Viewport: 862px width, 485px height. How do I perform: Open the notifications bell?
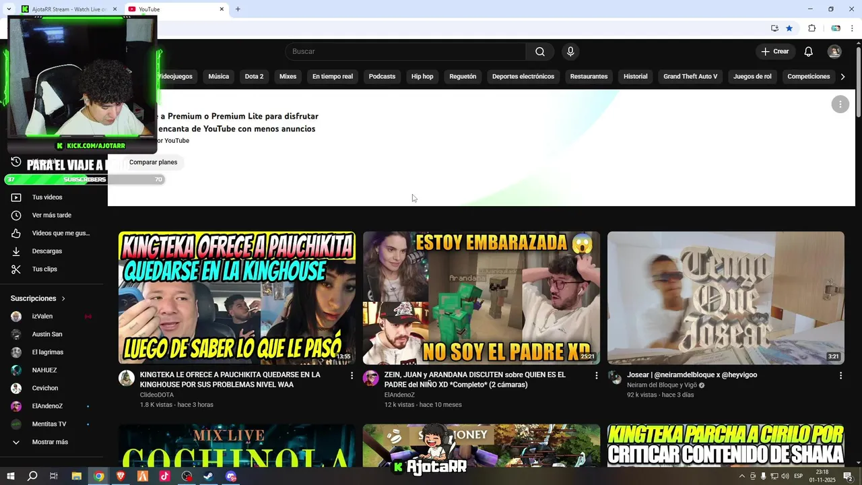pos(808,52)
